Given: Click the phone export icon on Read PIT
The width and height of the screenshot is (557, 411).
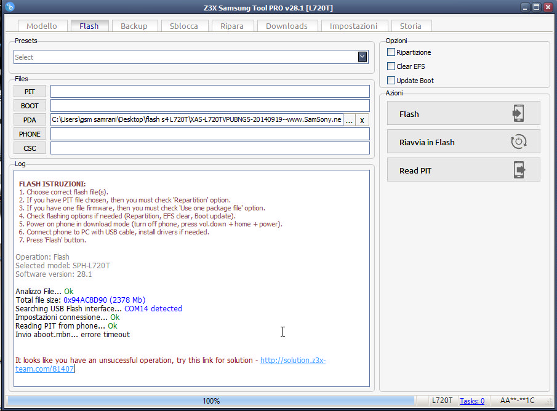Looking at the screenshot, I should 519,170.
